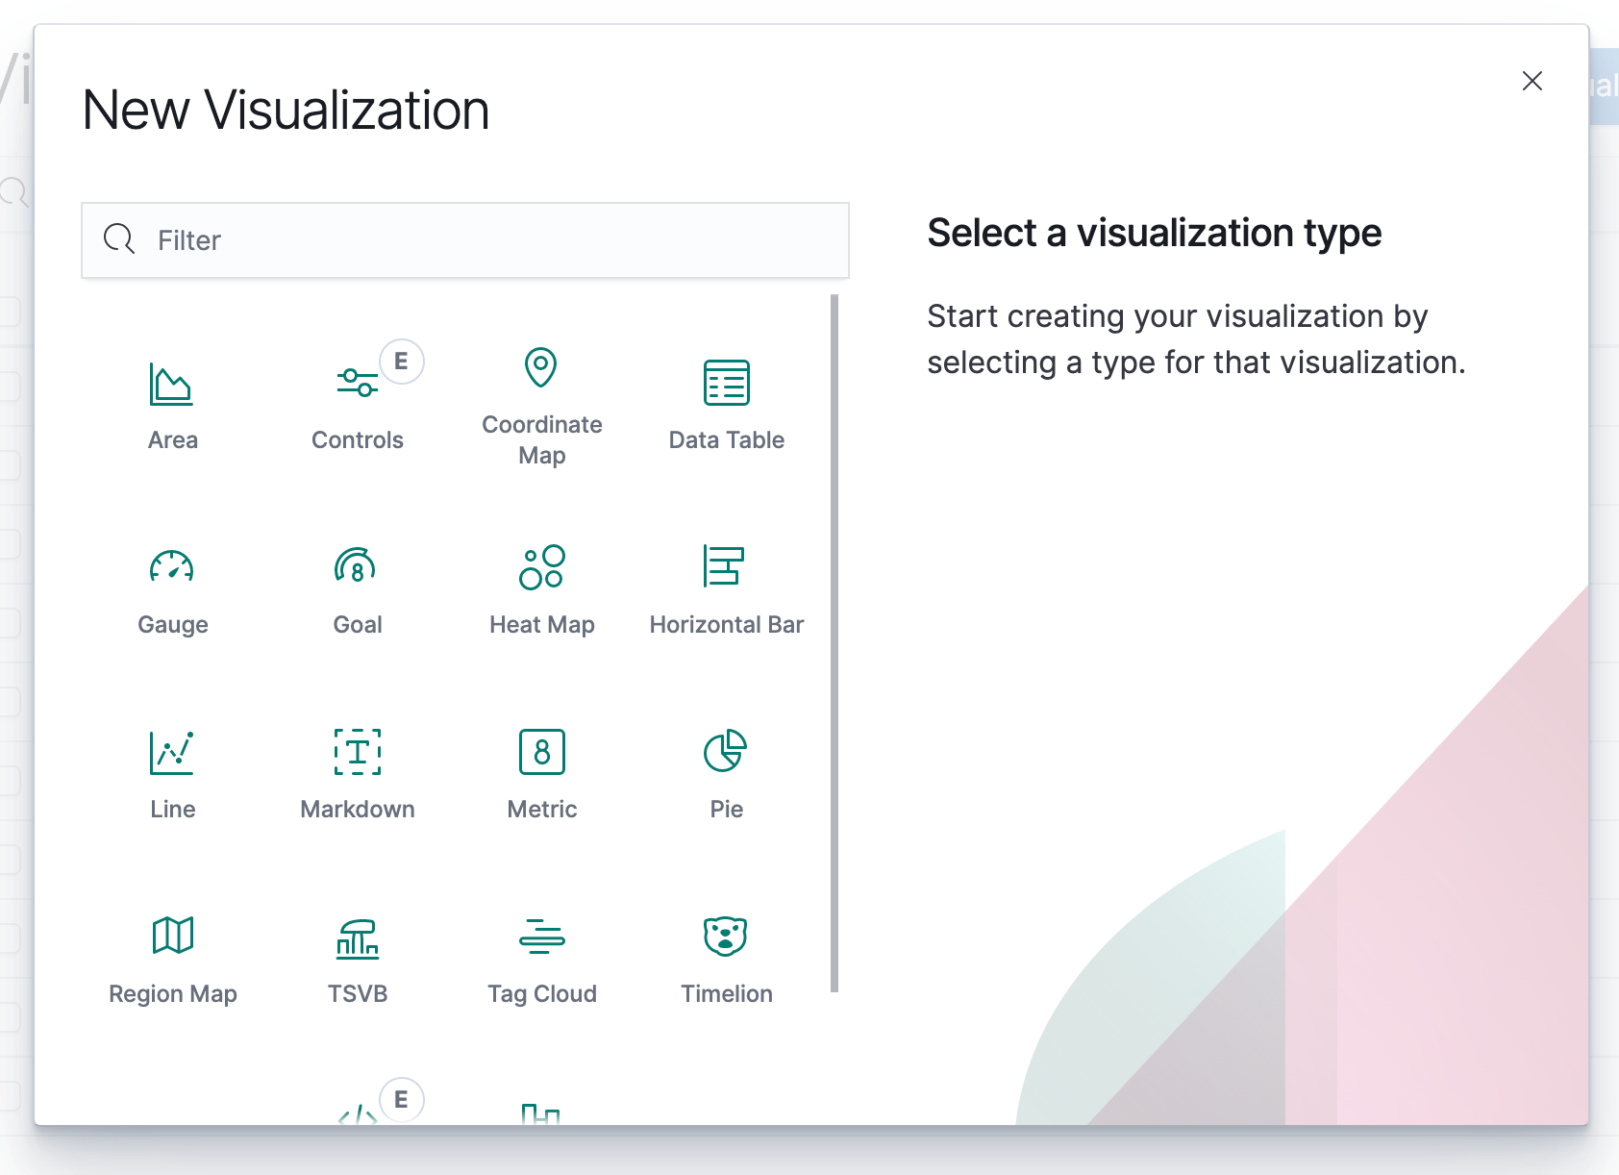Screen dimensions: 1619x1175
Task: Select the Area chart visualization icon
Action: (x=171, y=384)
